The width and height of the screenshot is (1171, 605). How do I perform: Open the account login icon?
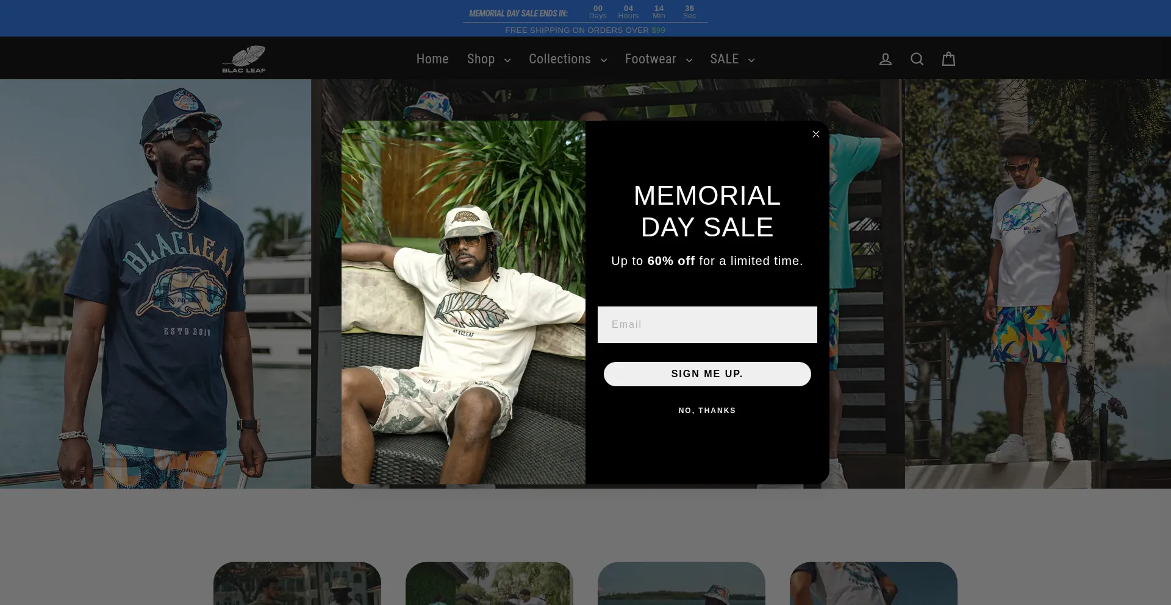[x=885, y=59]
